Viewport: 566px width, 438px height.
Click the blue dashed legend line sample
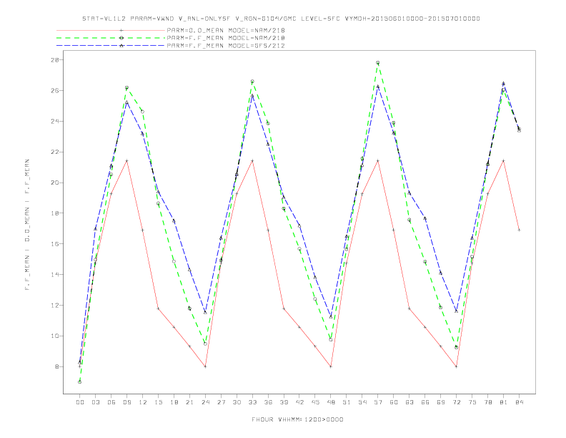[x=111, y=46]
